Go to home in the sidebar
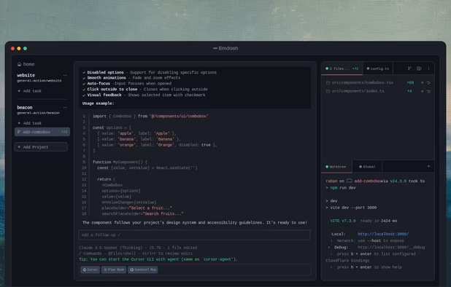Screen dimensions: 451x287 26,64
